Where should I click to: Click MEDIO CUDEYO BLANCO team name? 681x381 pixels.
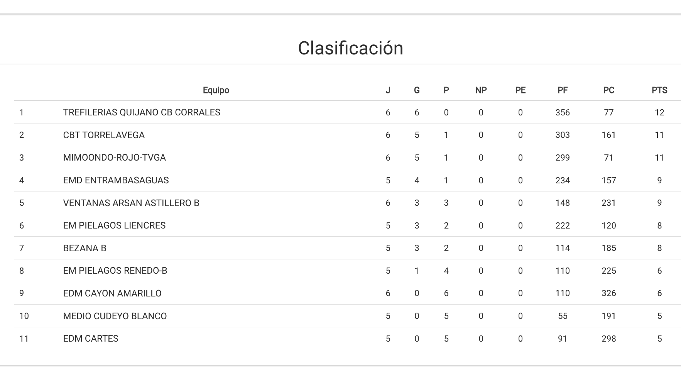tap(115, 316)
